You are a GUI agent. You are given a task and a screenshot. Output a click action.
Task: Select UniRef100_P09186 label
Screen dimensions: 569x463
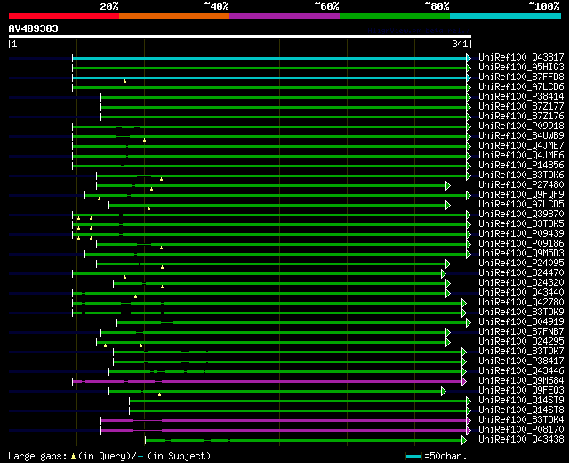521,244
